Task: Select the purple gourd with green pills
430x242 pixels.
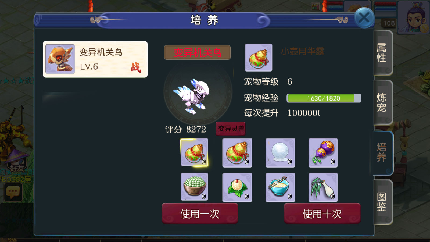Action: (x=323, y=153)
